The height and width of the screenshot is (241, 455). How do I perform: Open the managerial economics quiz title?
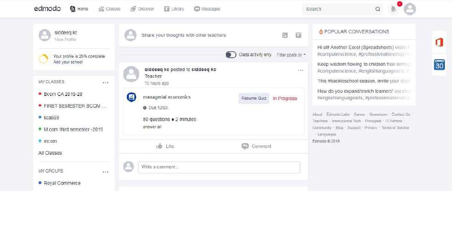167,97
